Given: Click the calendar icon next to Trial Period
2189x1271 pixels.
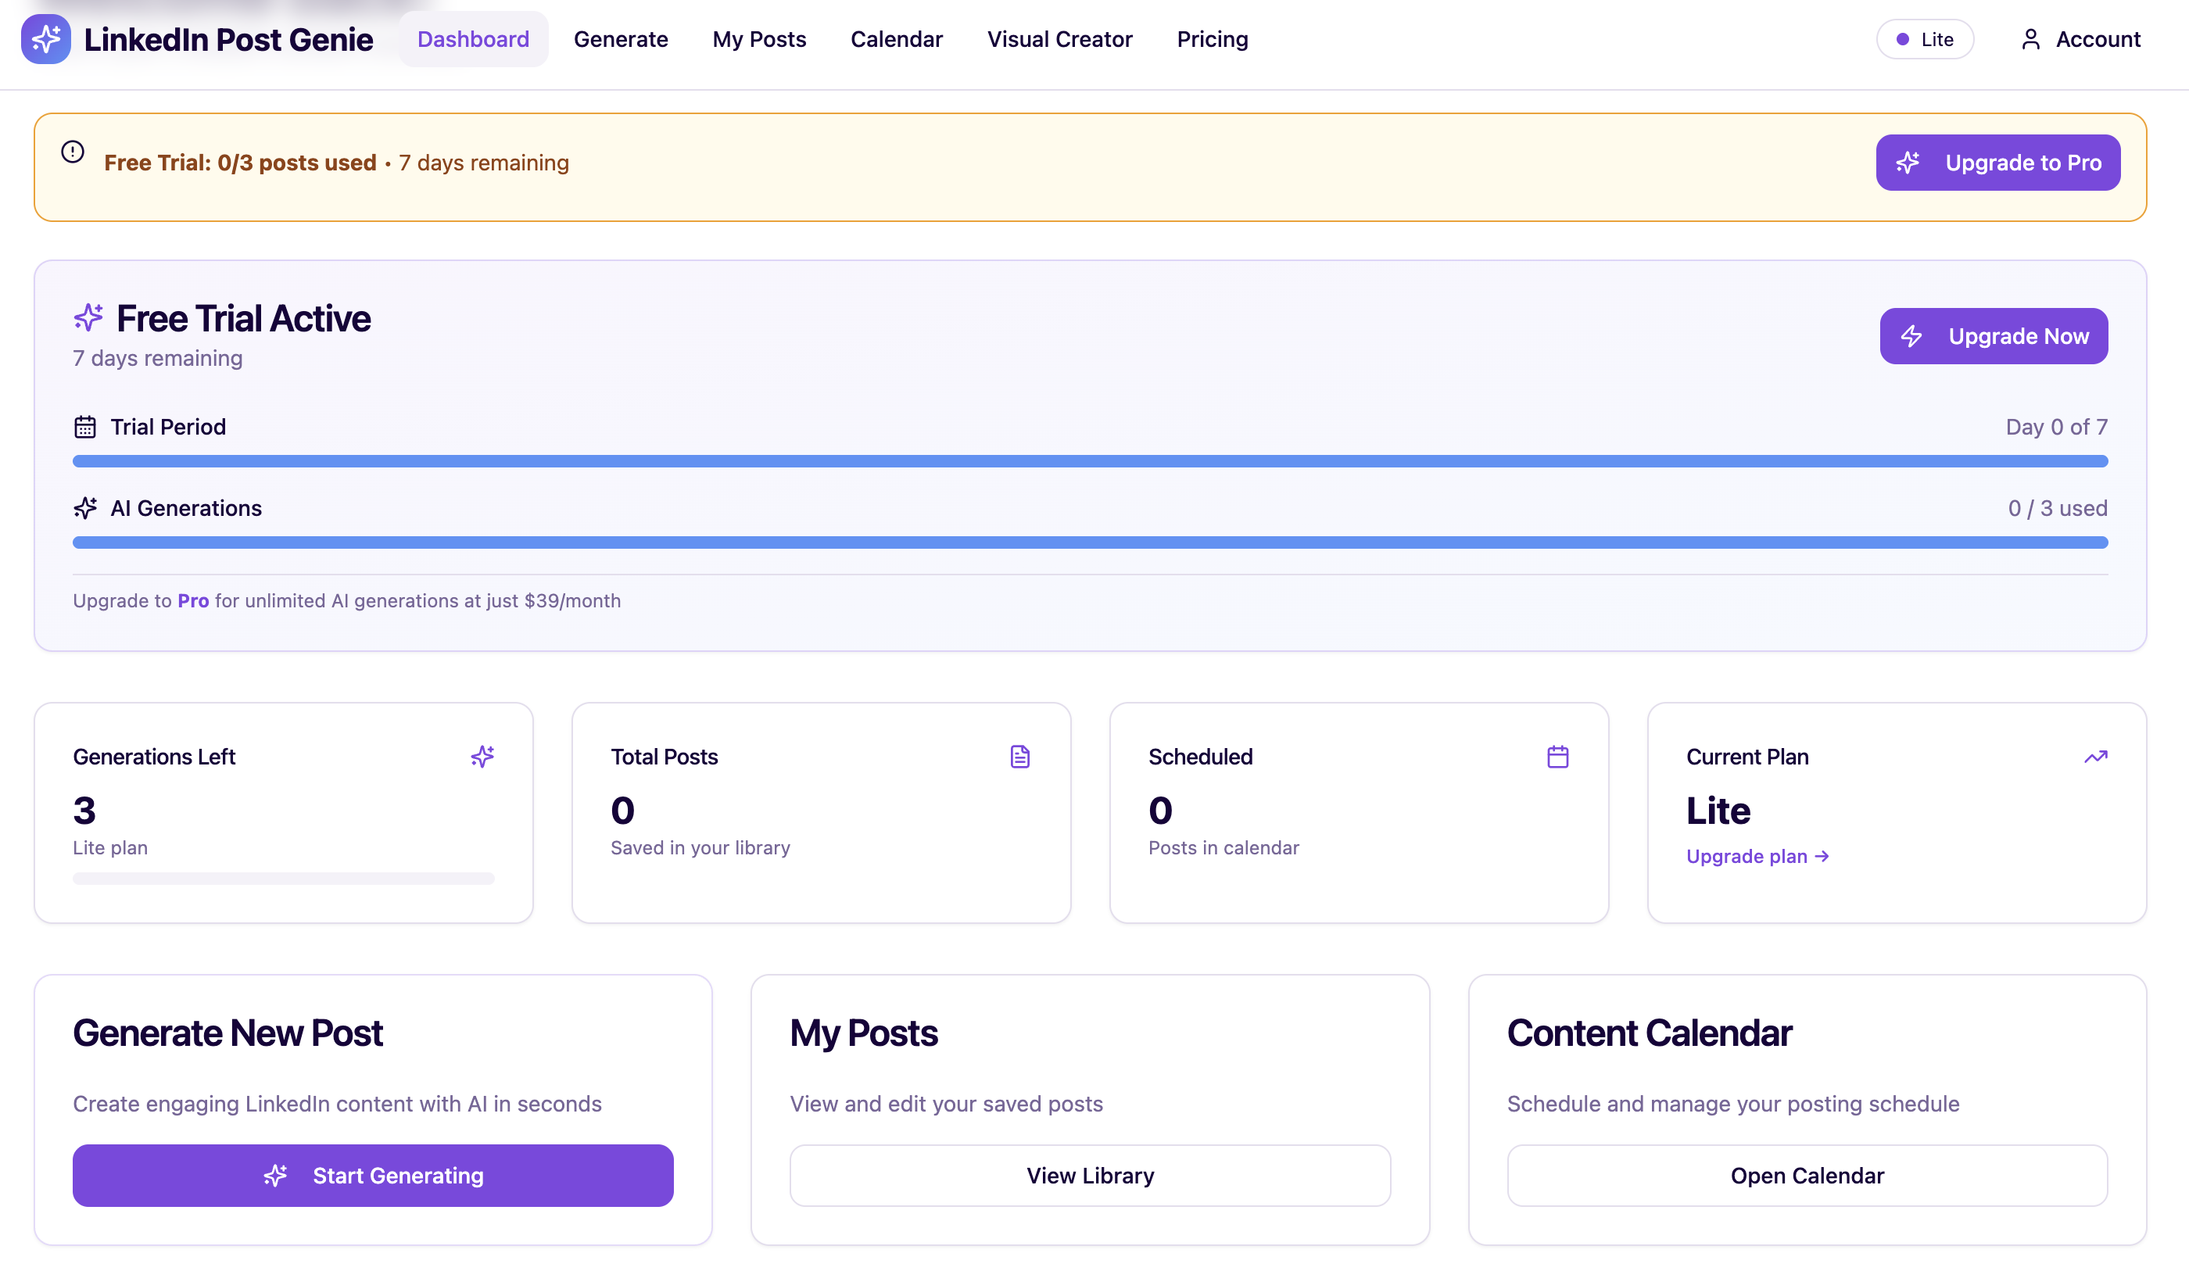Looking at the screenshot, I should pyautogui.click(x=84, y=427).
